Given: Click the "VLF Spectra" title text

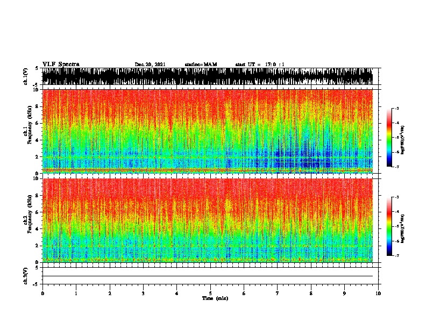Looking at the screenshot, I should (61, 65).
